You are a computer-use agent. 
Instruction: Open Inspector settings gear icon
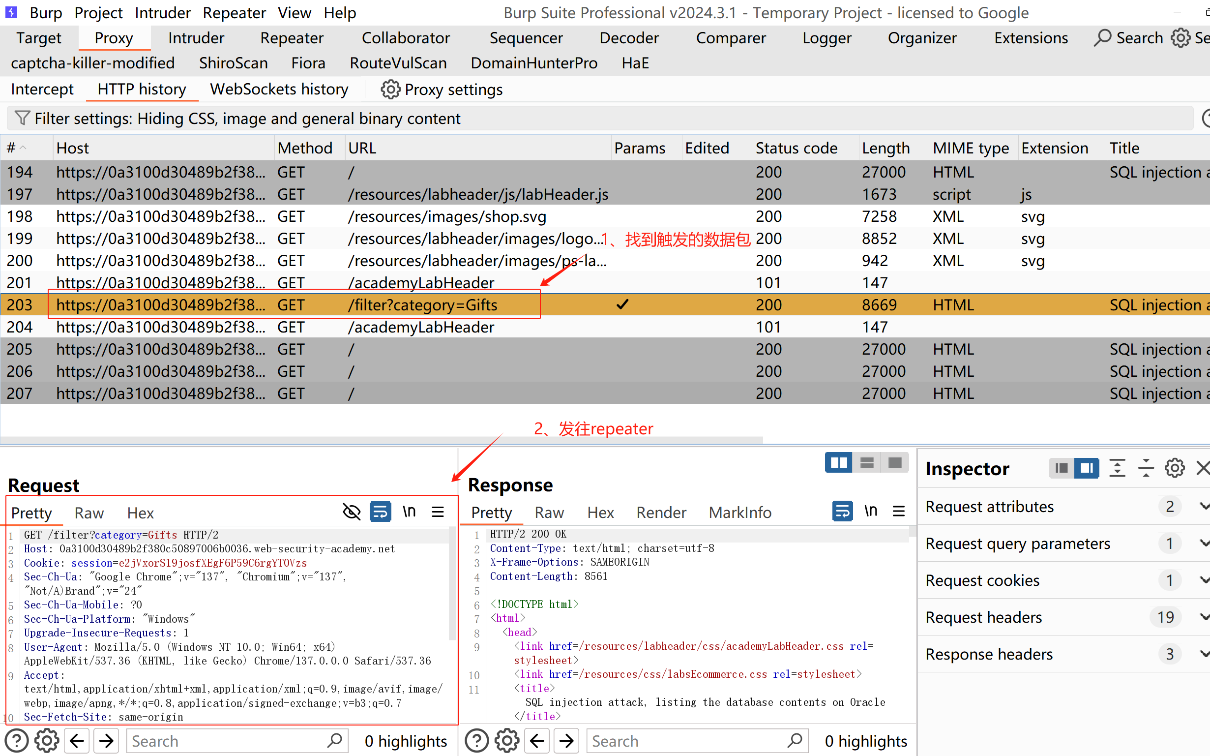pos(1174,468)
